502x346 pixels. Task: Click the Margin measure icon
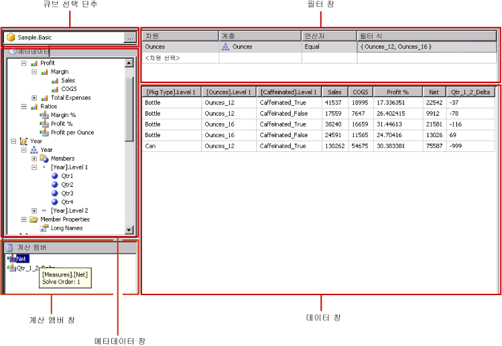click(x=44, y=72)
